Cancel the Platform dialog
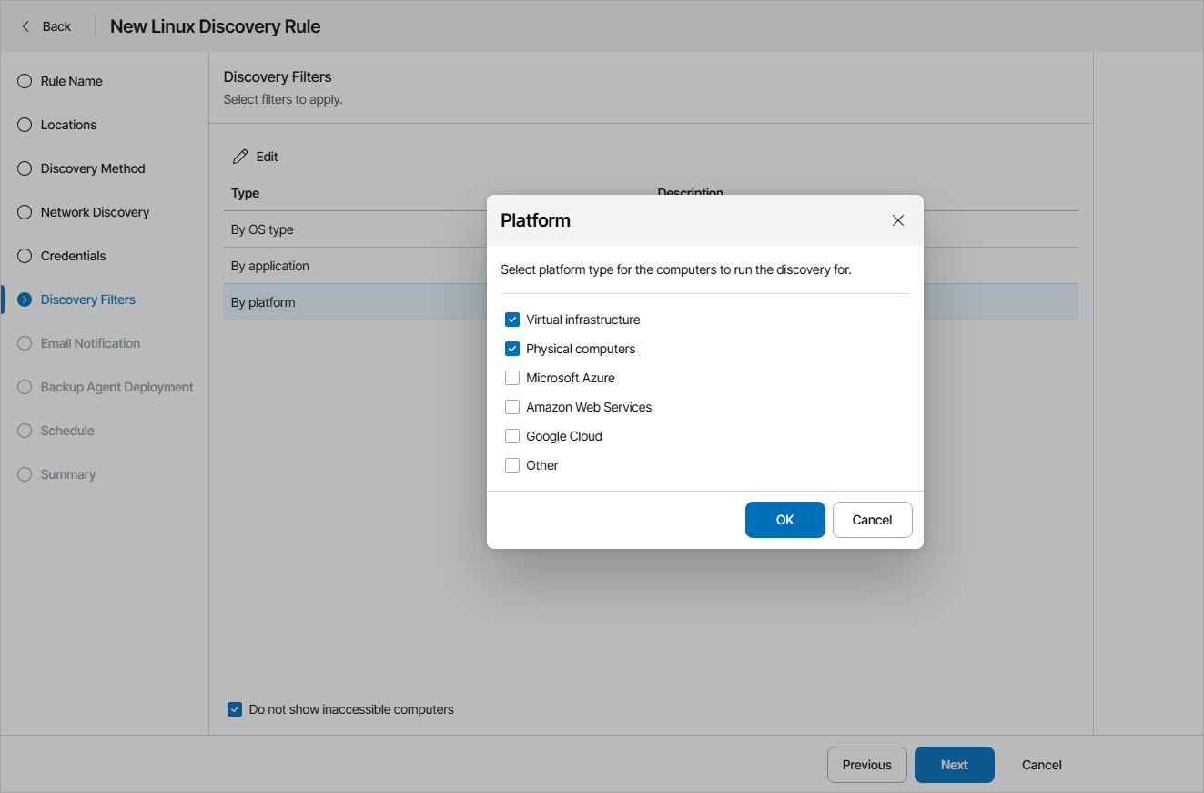Viewport: 1204px width, 793px height. (872, 519)
